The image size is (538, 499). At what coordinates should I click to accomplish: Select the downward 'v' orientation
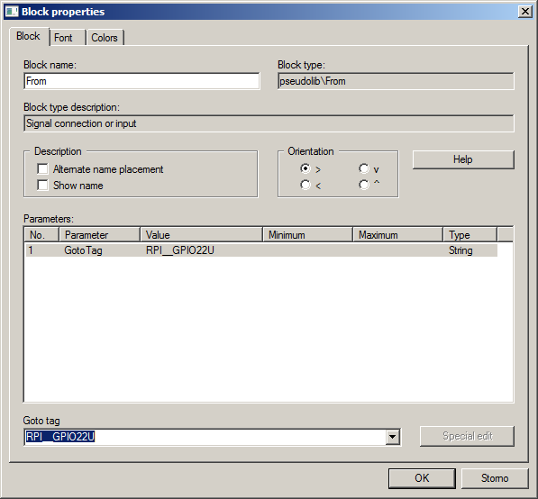[x=364, y=168]
